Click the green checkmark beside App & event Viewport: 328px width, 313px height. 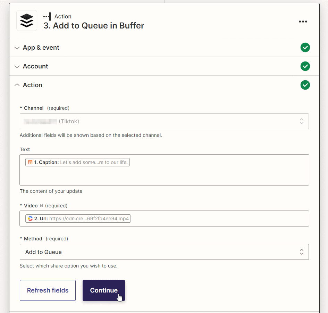click(305, 48)
